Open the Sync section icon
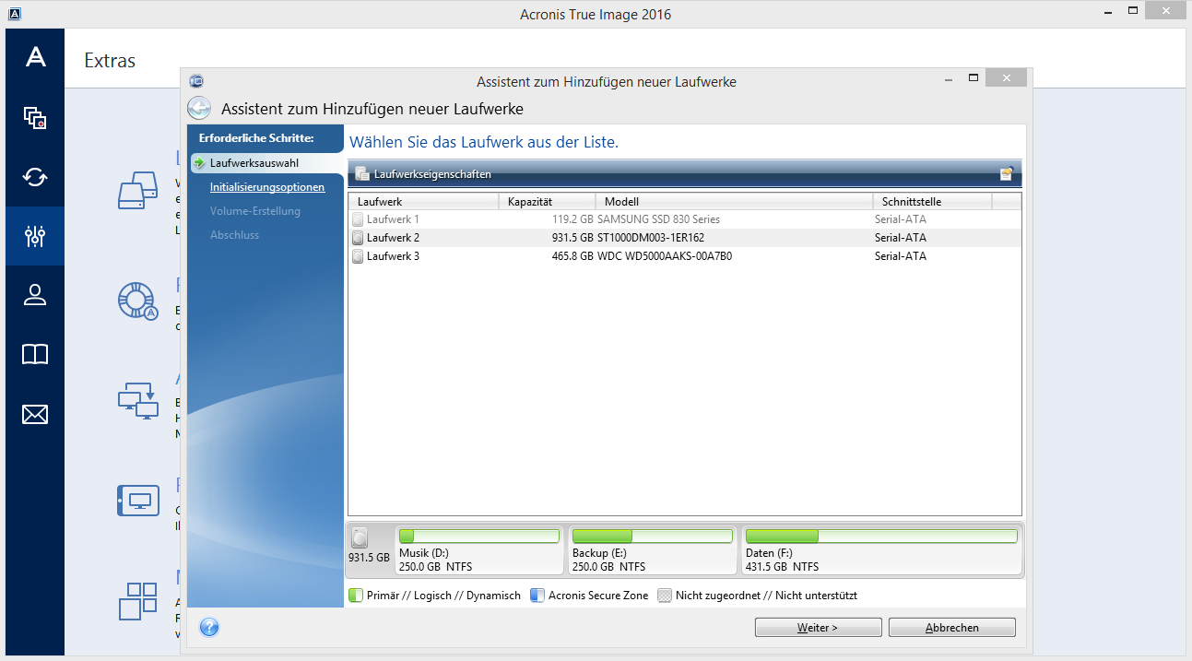The width and height of the screenshot is (1192, 661). 35,176
